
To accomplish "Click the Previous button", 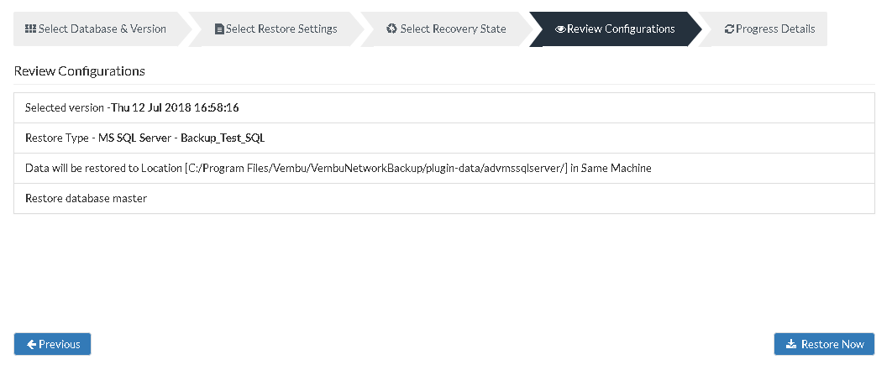I will 52,344.
